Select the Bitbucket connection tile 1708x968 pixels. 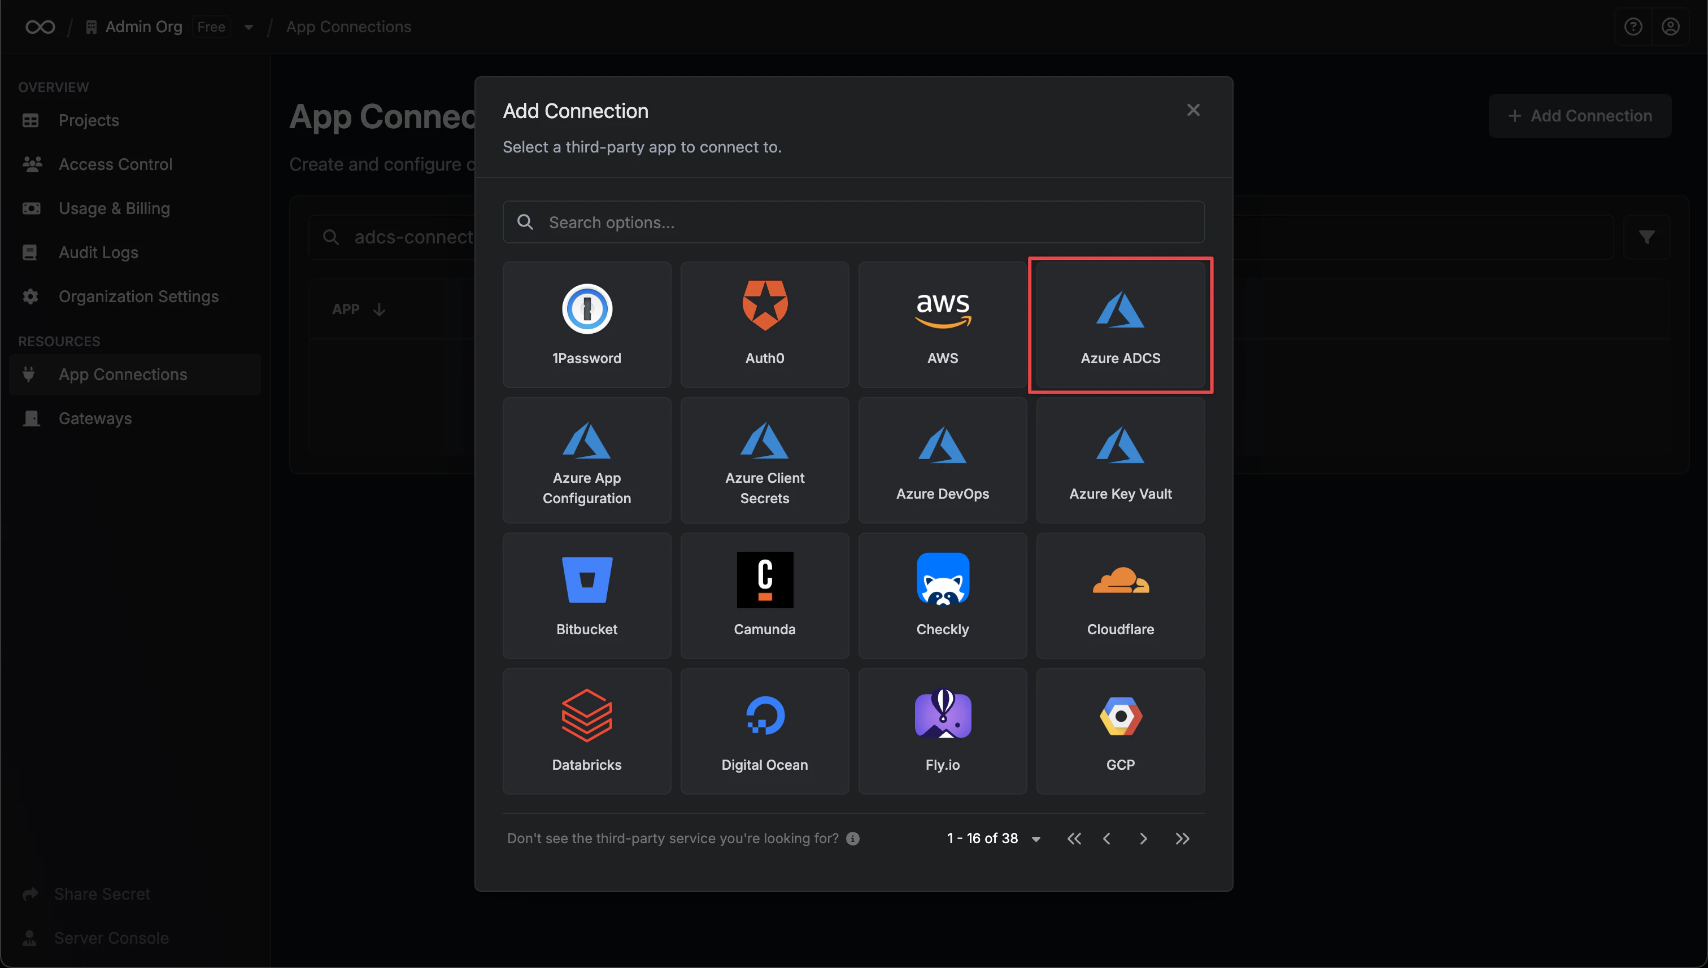click(586, 596)
